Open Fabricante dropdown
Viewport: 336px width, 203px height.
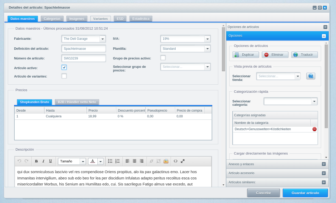103,39
